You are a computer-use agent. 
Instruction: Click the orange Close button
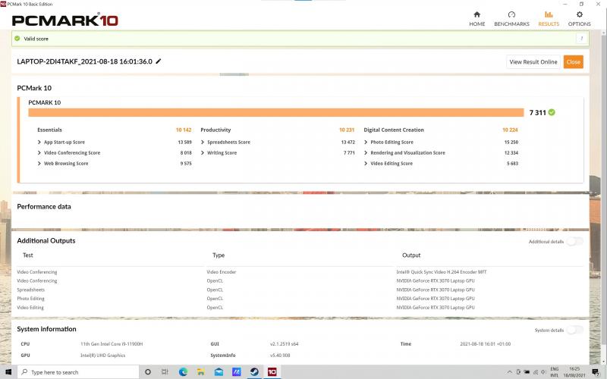point(573,62)
